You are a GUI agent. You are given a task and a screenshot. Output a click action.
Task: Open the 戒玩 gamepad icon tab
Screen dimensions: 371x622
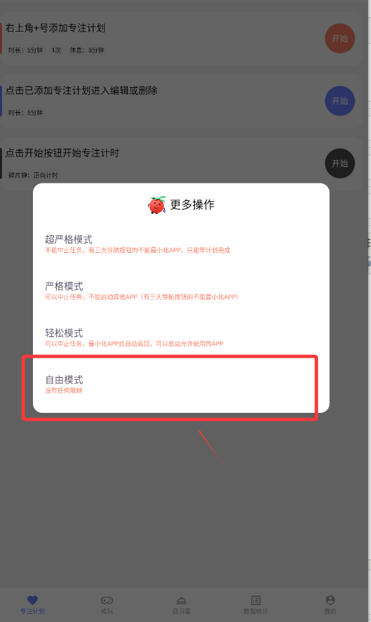(107, 600)
